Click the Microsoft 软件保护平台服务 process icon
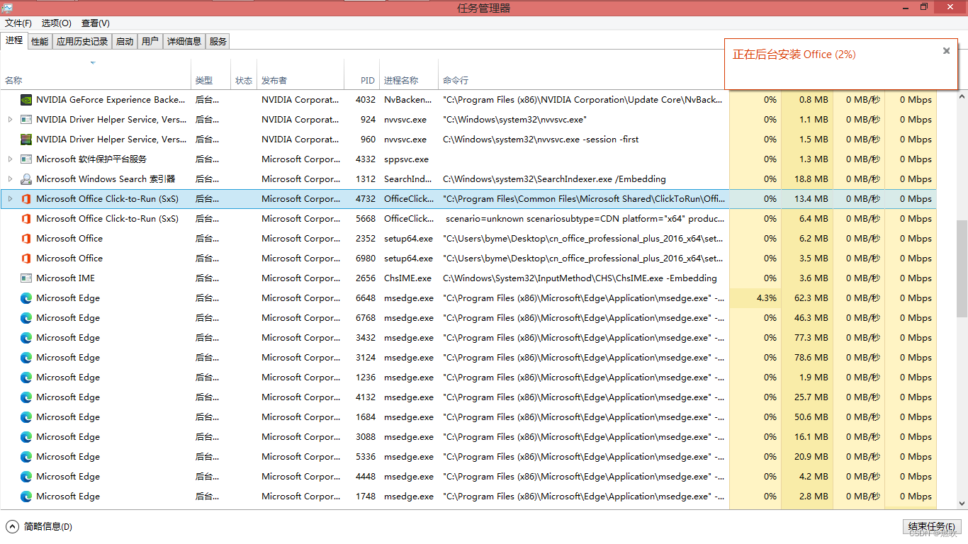 point(26,159)
